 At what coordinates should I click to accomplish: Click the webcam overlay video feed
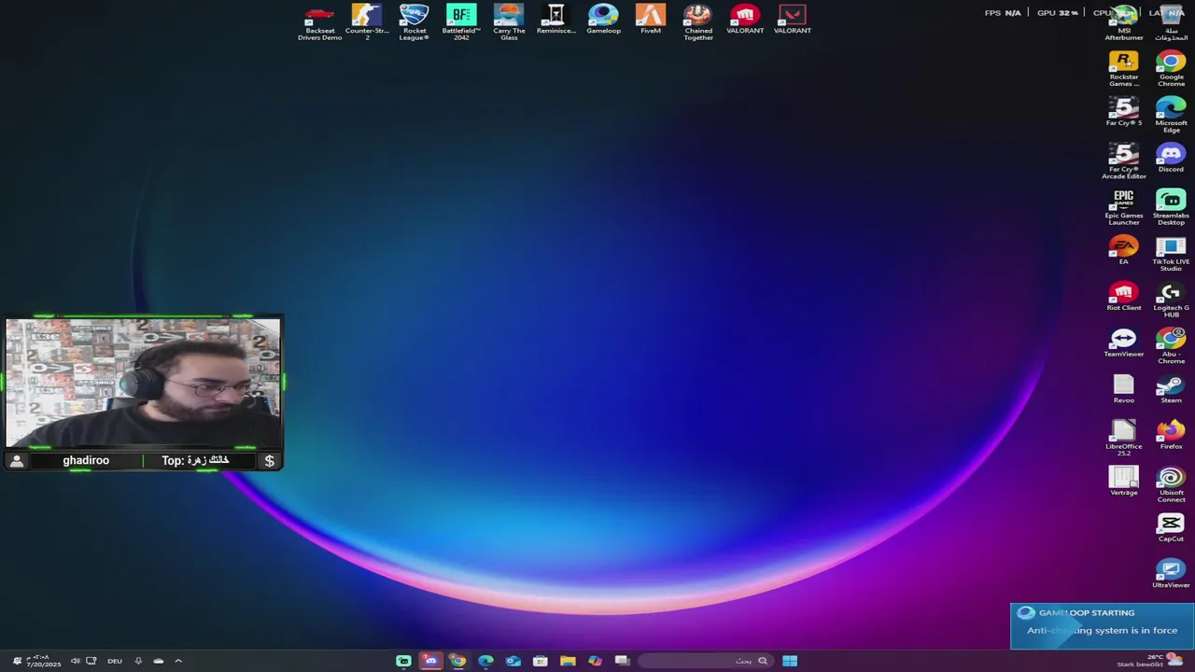click(x=143, y=383)
